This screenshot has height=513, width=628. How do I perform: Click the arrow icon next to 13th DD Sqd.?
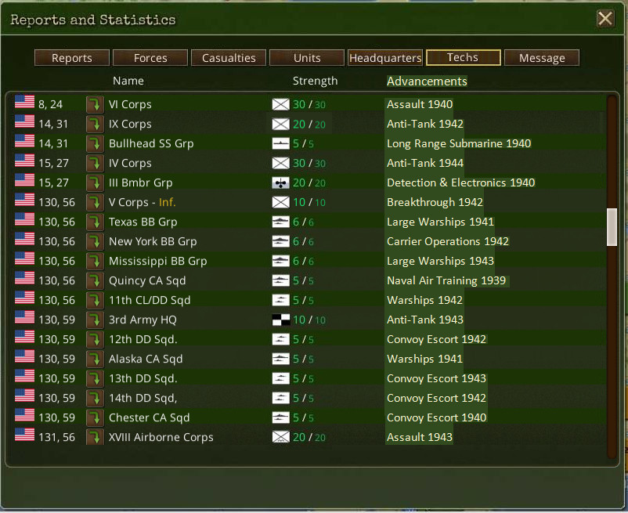pos(95,379)
